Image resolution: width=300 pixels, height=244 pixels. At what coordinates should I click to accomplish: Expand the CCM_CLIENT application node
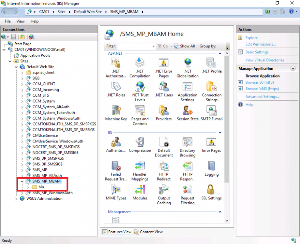coord(22,84)
